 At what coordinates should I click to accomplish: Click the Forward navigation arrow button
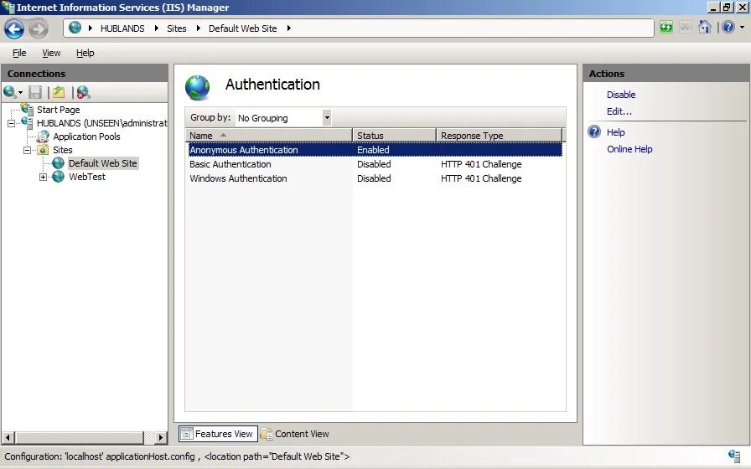click(39, 28)
